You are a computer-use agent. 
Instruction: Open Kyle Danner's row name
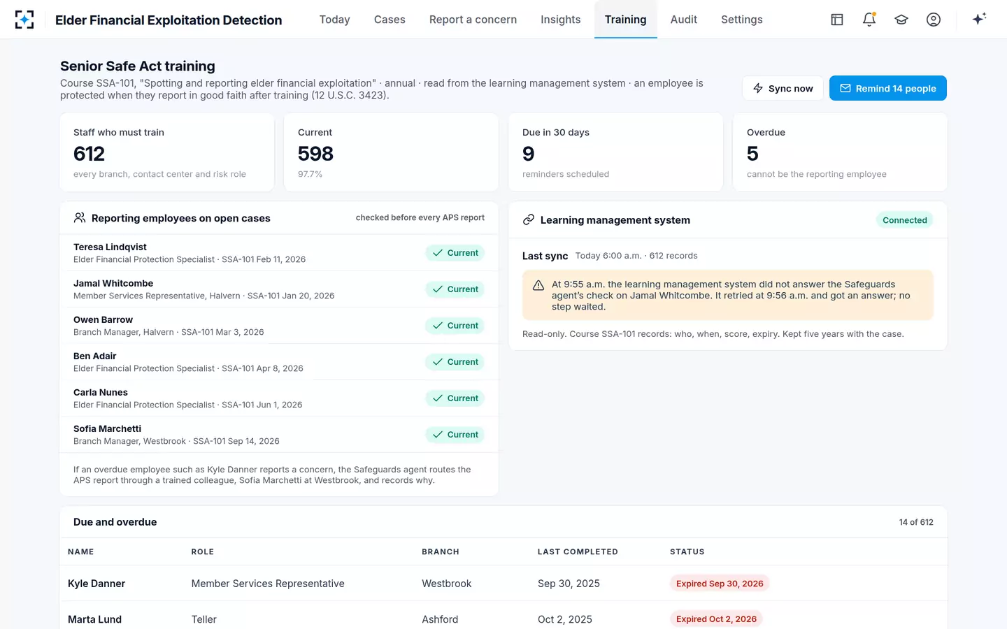point(97,584)
